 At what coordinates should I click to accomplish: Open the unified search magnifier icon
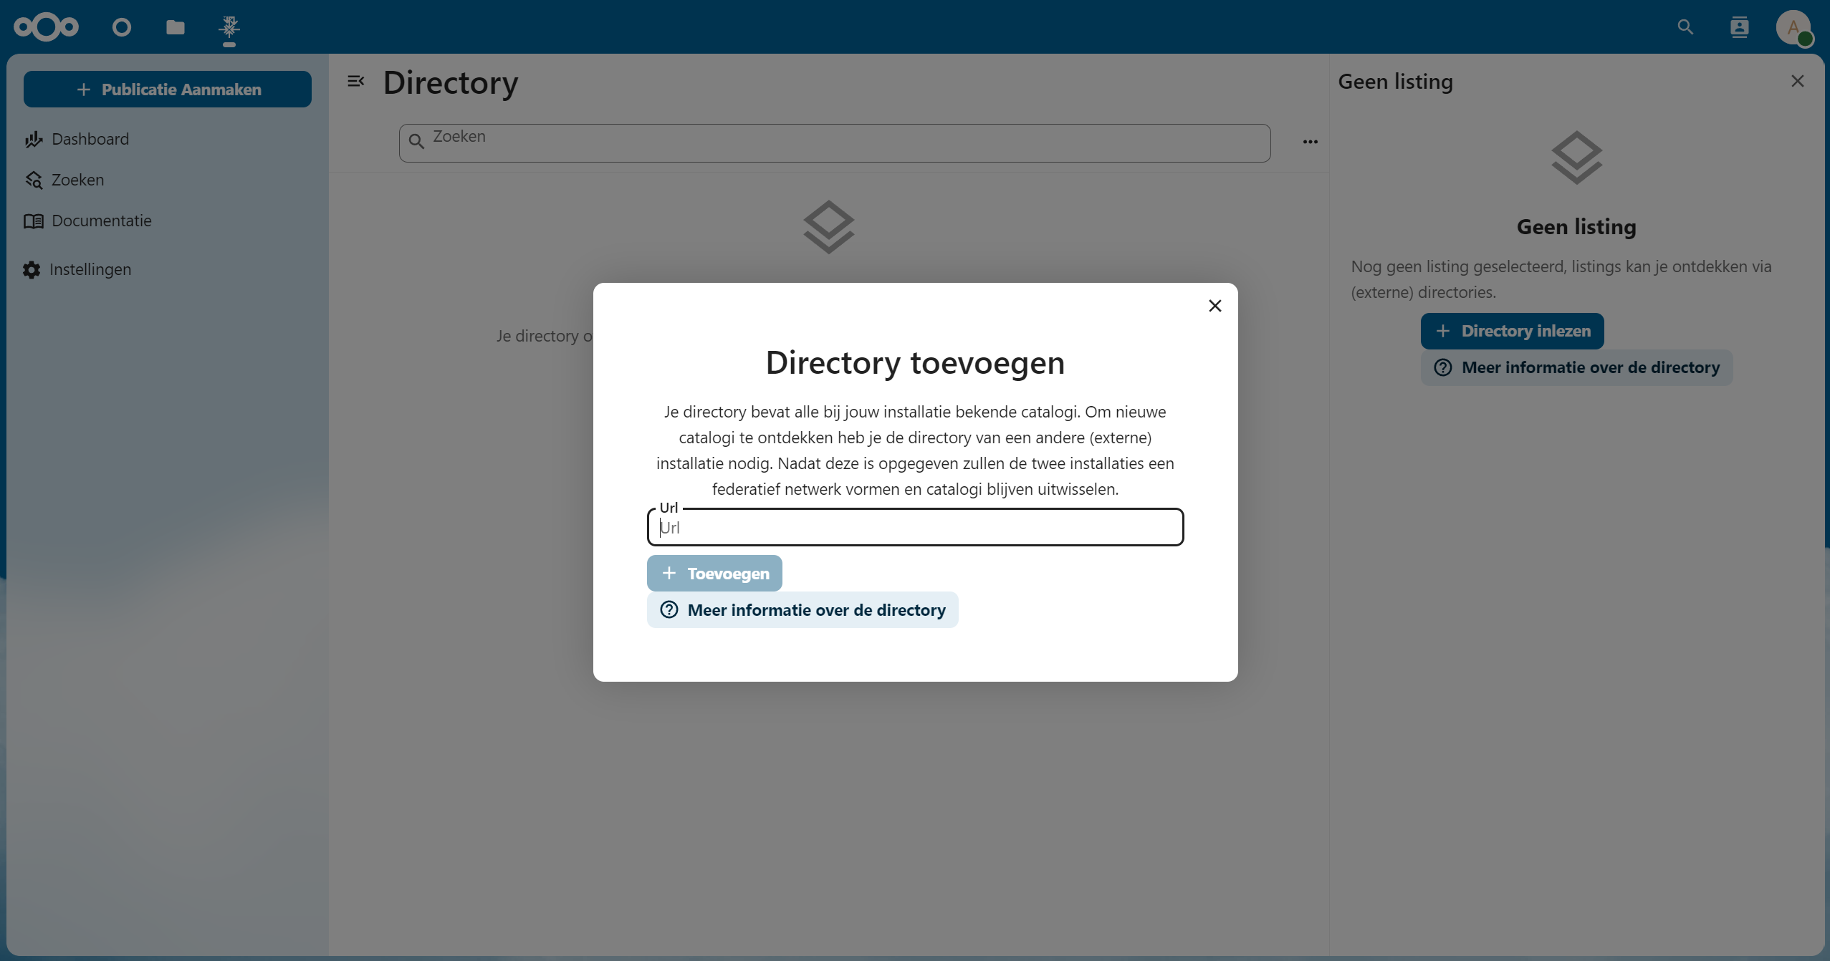click(x=1685, y=27)
